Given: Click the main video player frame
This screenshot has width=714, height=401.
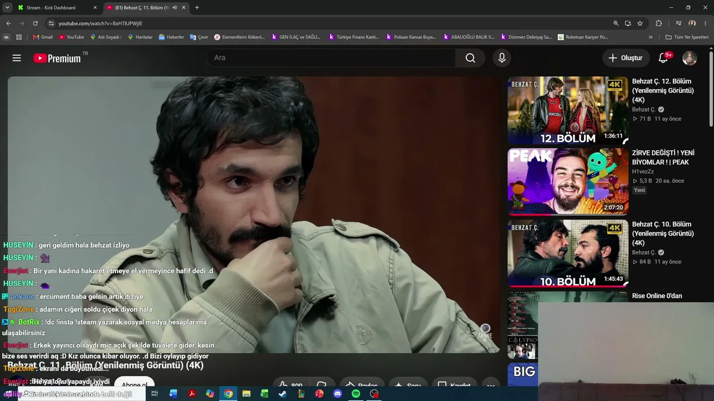Looking at the screenshot, I should (x=254, y=214).
